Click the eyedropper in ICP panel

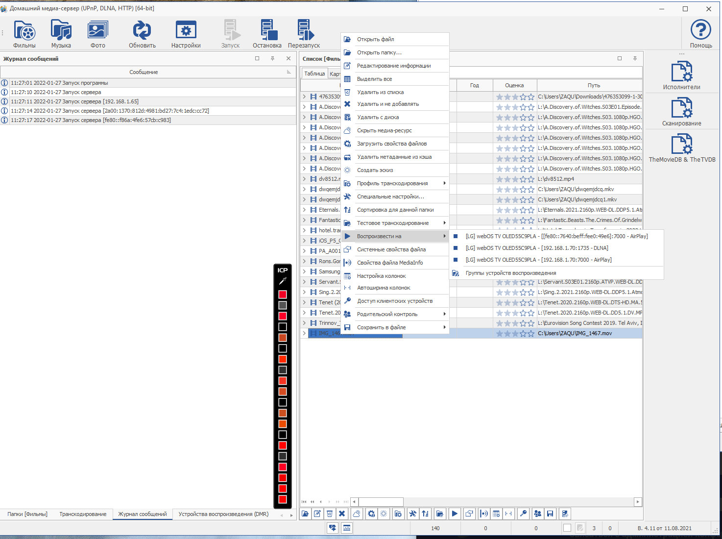[x=283, y=281]
